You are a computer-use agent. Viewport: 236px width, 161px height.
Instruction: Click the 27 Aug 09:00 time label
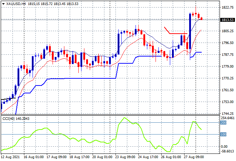pyautogui.click(x=194, y=157)
